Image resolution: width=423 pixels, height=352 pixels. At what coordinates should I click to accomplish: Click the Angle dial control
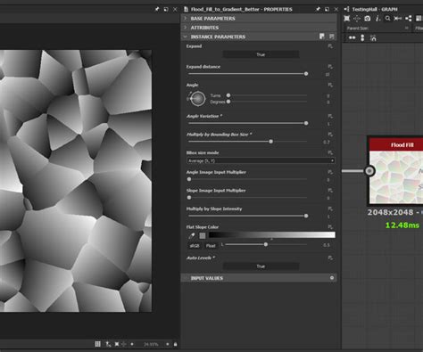[x=197, y=99]
